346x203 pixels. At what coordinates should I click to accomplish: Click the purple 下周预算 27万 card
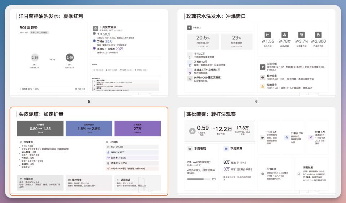pyautogui.click(x=138, y=128)
